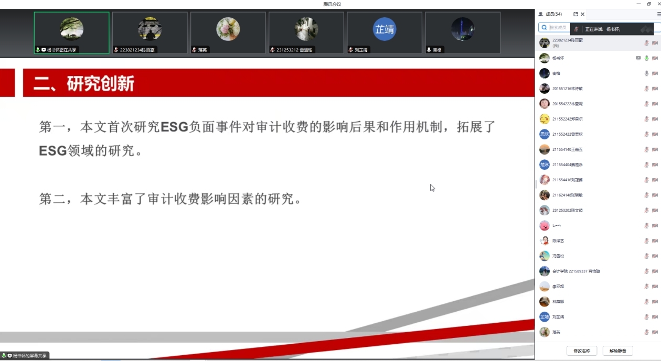Click muted microphone icon for 冯雷松
Viewport: 661px width, 361px height.
pyautogui.click(x=646, y=256)
